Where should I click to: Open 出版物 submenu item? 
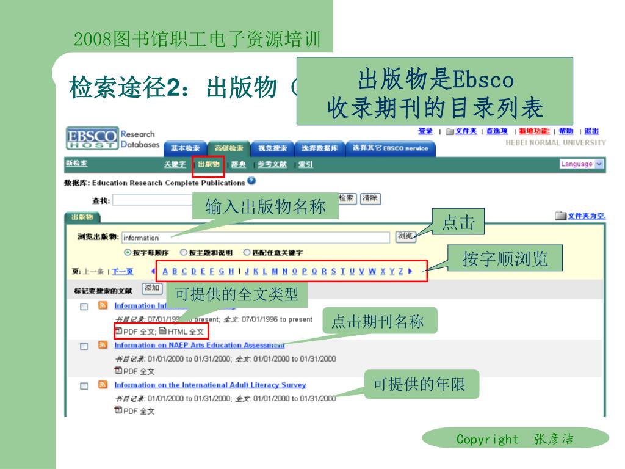pyautogui.click(x=209, y=164)
